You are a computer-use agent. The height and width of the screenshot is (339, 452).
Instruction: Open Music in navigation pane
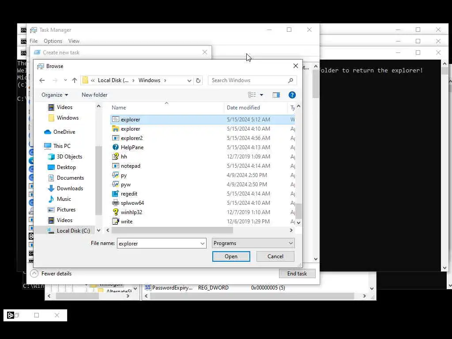[64, 199]
